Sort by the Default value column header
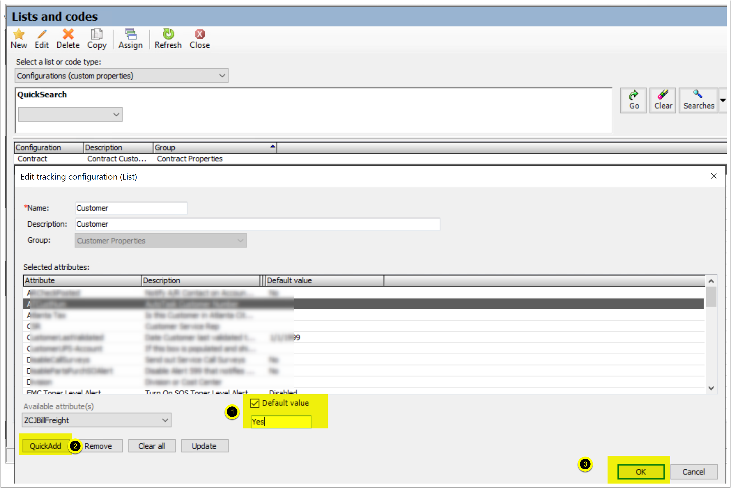Image resolution: width=731 pixels, height=488 pixels. pos(325,280)
